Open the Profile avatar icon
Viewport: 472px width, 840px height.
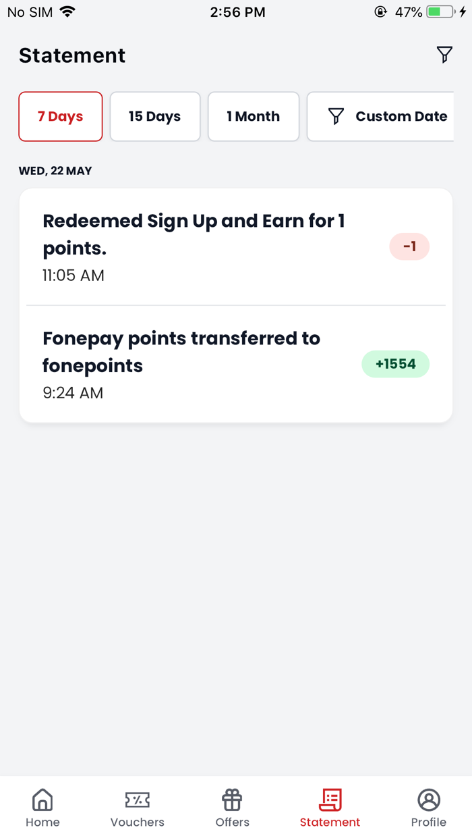click(x=429, y=799)
